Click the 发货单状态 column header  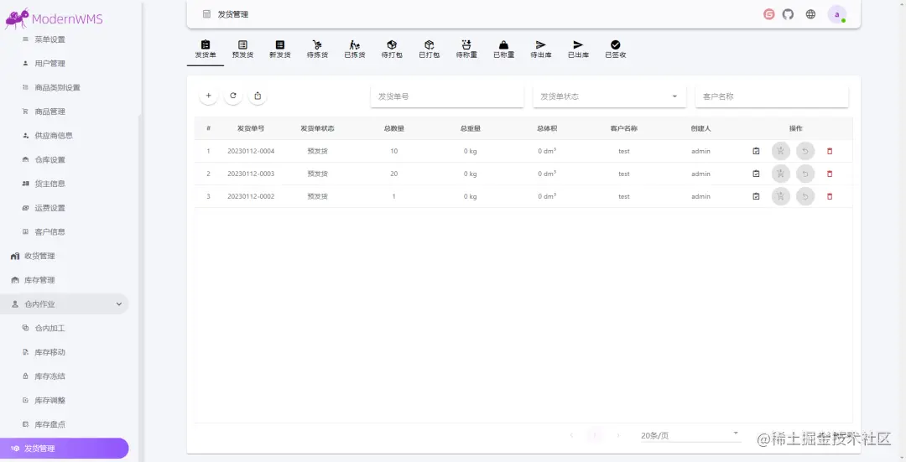pyautogui.click(x=317, y=128)
